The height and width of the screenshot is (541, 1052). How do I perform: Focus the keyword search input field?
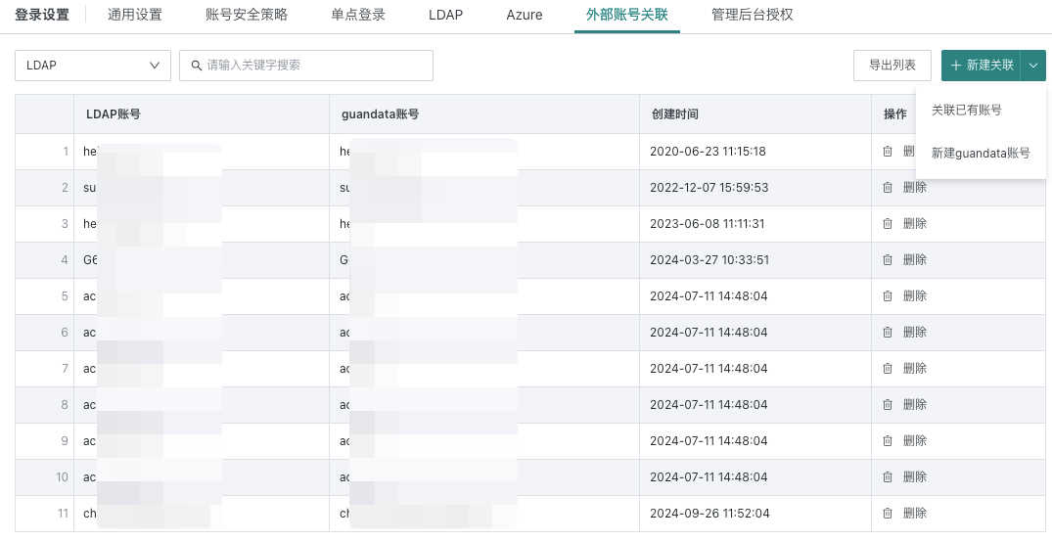(x=313, y=66)
